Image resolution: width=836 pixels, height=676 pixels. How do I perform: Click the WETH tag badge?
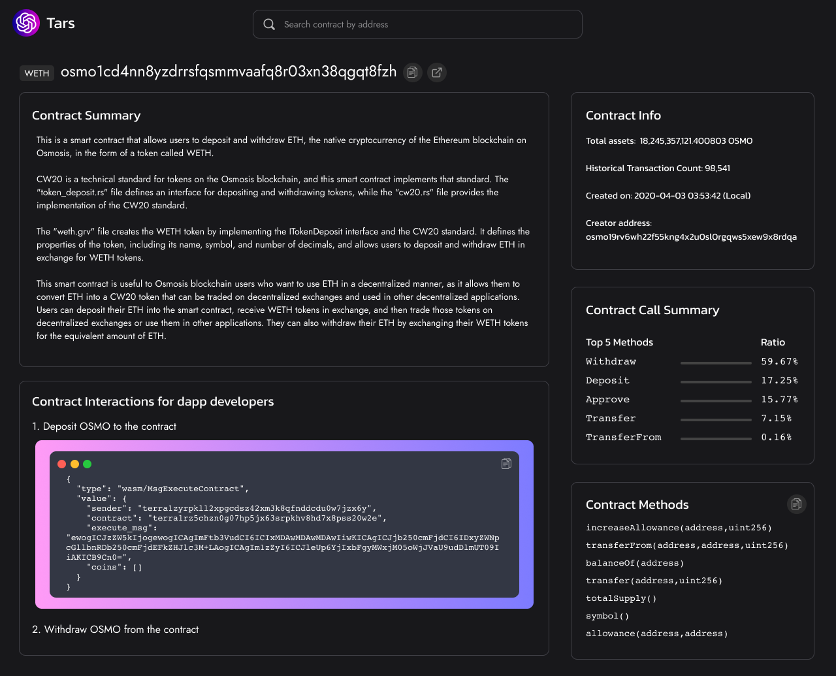37,73
